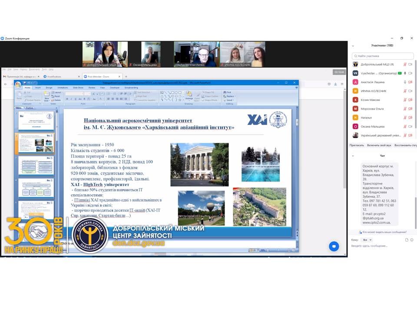Open the Кому recipient dropdown
The width and height of the screenshot is (417, 312).
pyautogui.click(x=367, y=240)
